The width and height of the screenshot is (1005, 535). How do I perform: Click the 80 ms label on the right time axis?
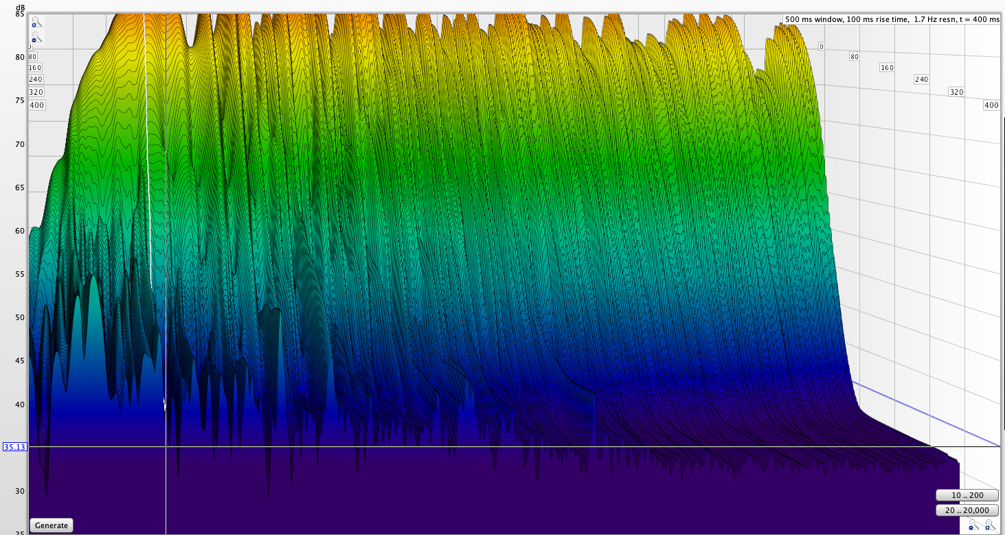tap(855, 56)
